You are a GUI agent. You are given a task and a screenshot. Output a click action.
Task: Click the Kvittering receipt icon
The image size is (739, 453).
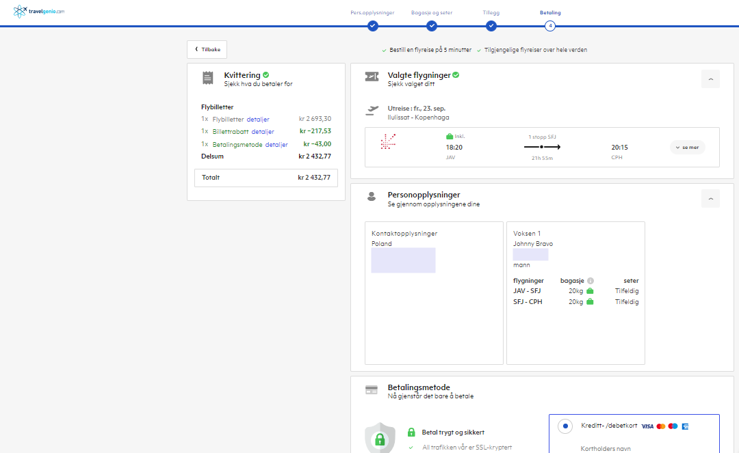pos(208,78)
